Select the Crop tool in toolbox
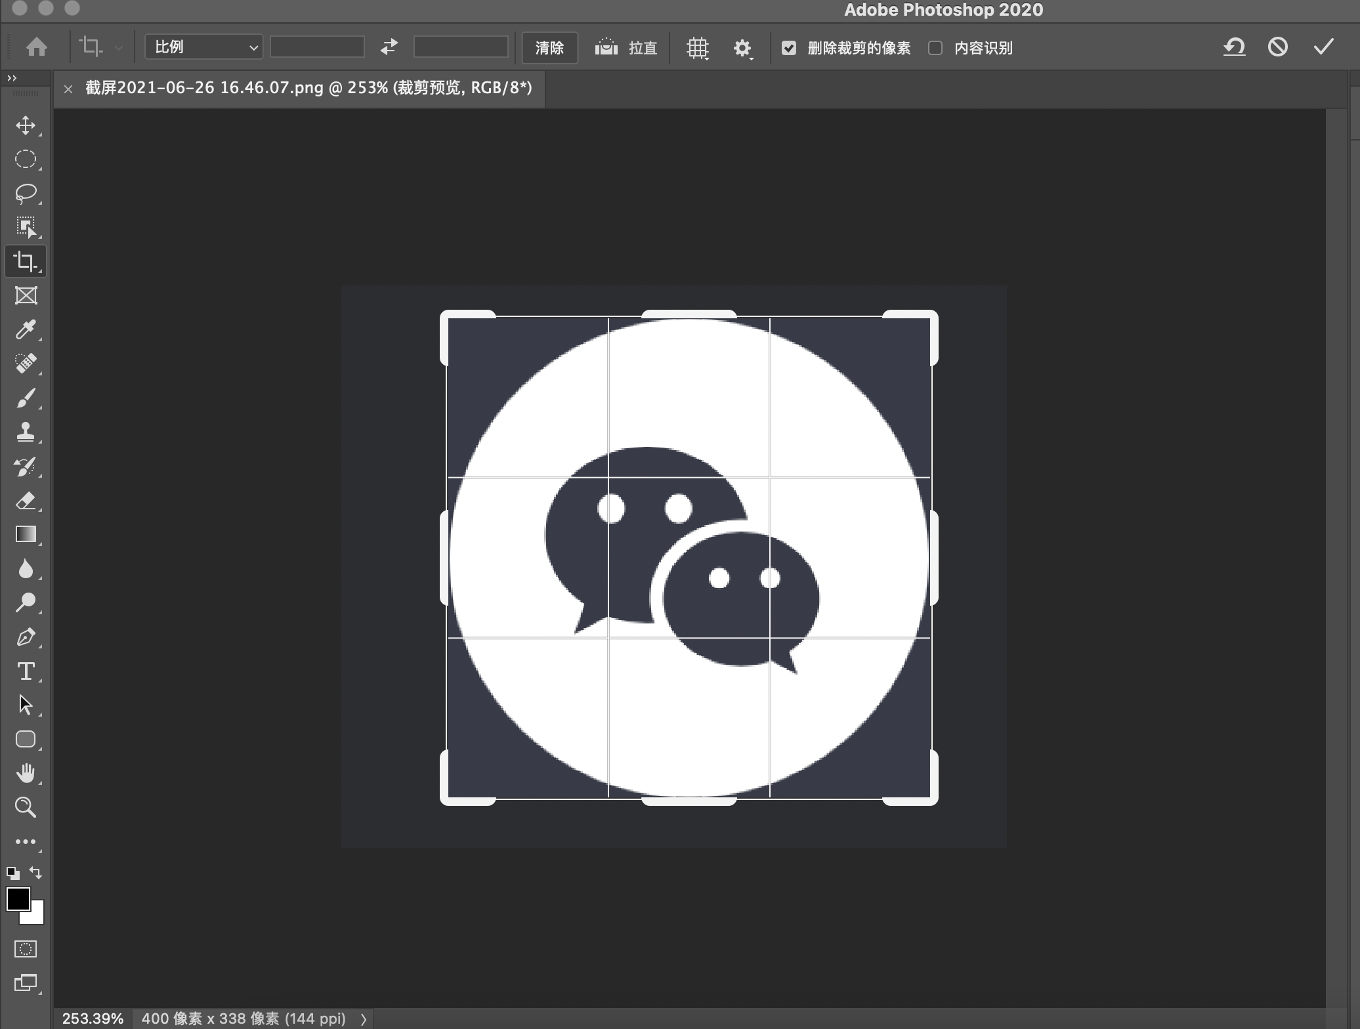 [26, 261]
